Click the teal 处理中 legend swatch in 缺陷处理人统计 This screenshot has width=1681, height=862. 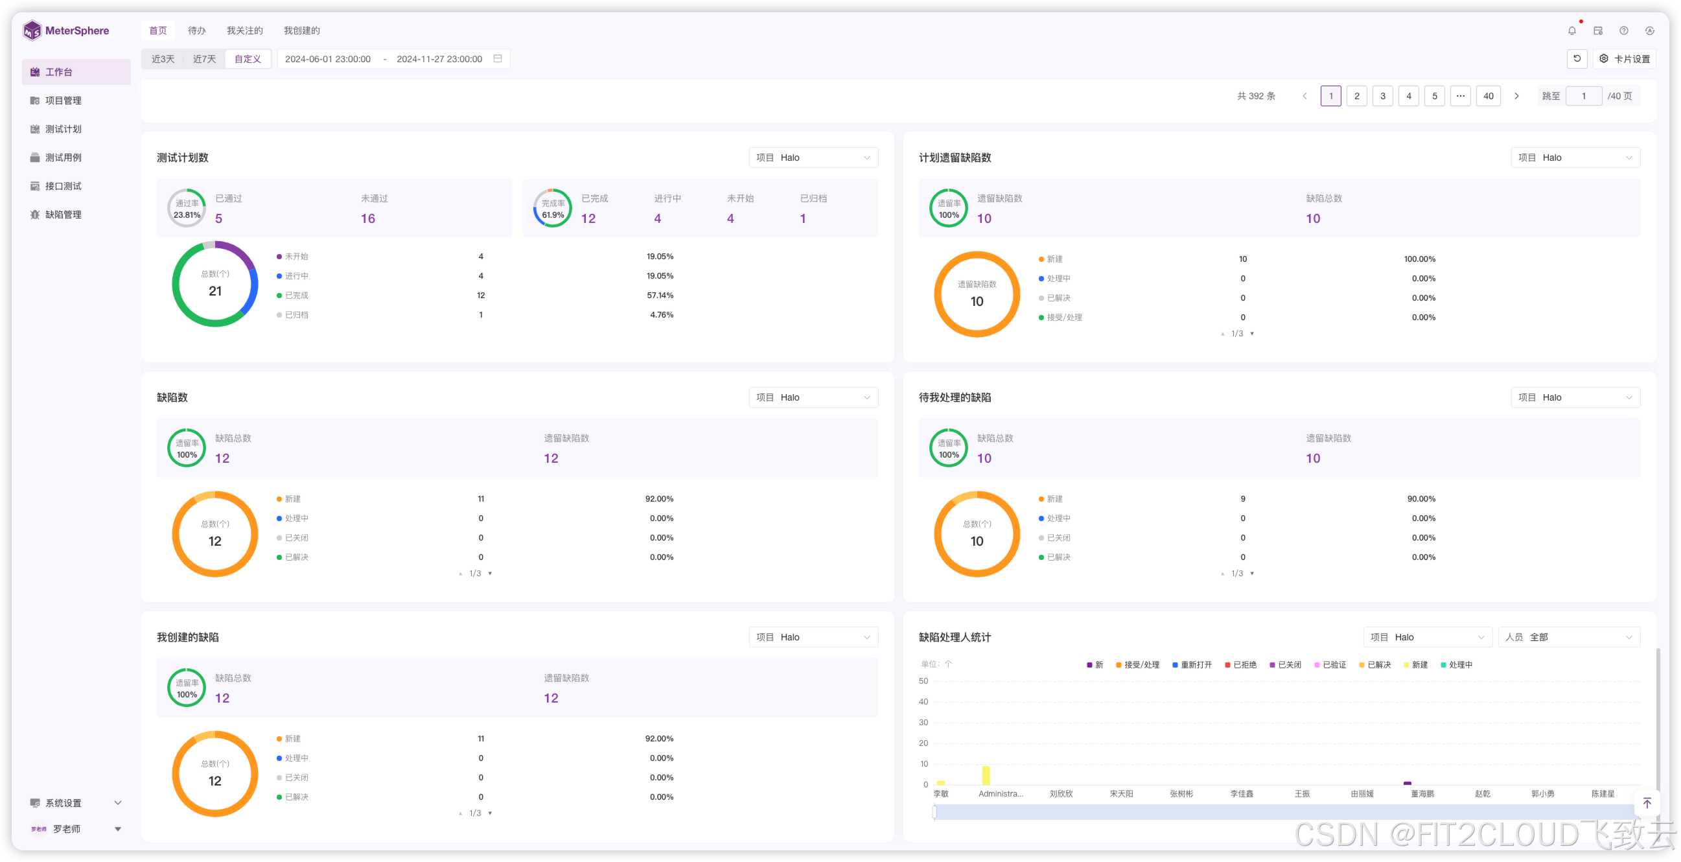point(1444,665)
